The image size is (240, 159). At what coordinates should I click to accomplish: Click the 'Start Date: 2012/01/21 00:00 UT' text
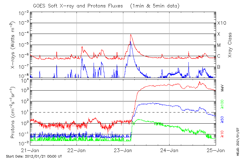[34, 156]
